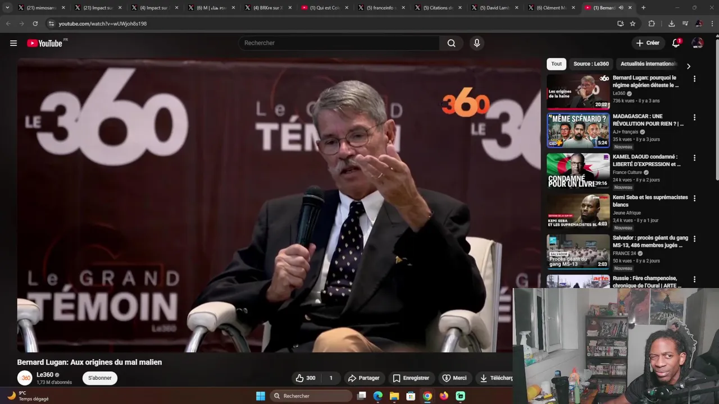The height and width of the screenshot is (404, 719).
Task: Open the notifications bell
Action: tap(676, 43)
